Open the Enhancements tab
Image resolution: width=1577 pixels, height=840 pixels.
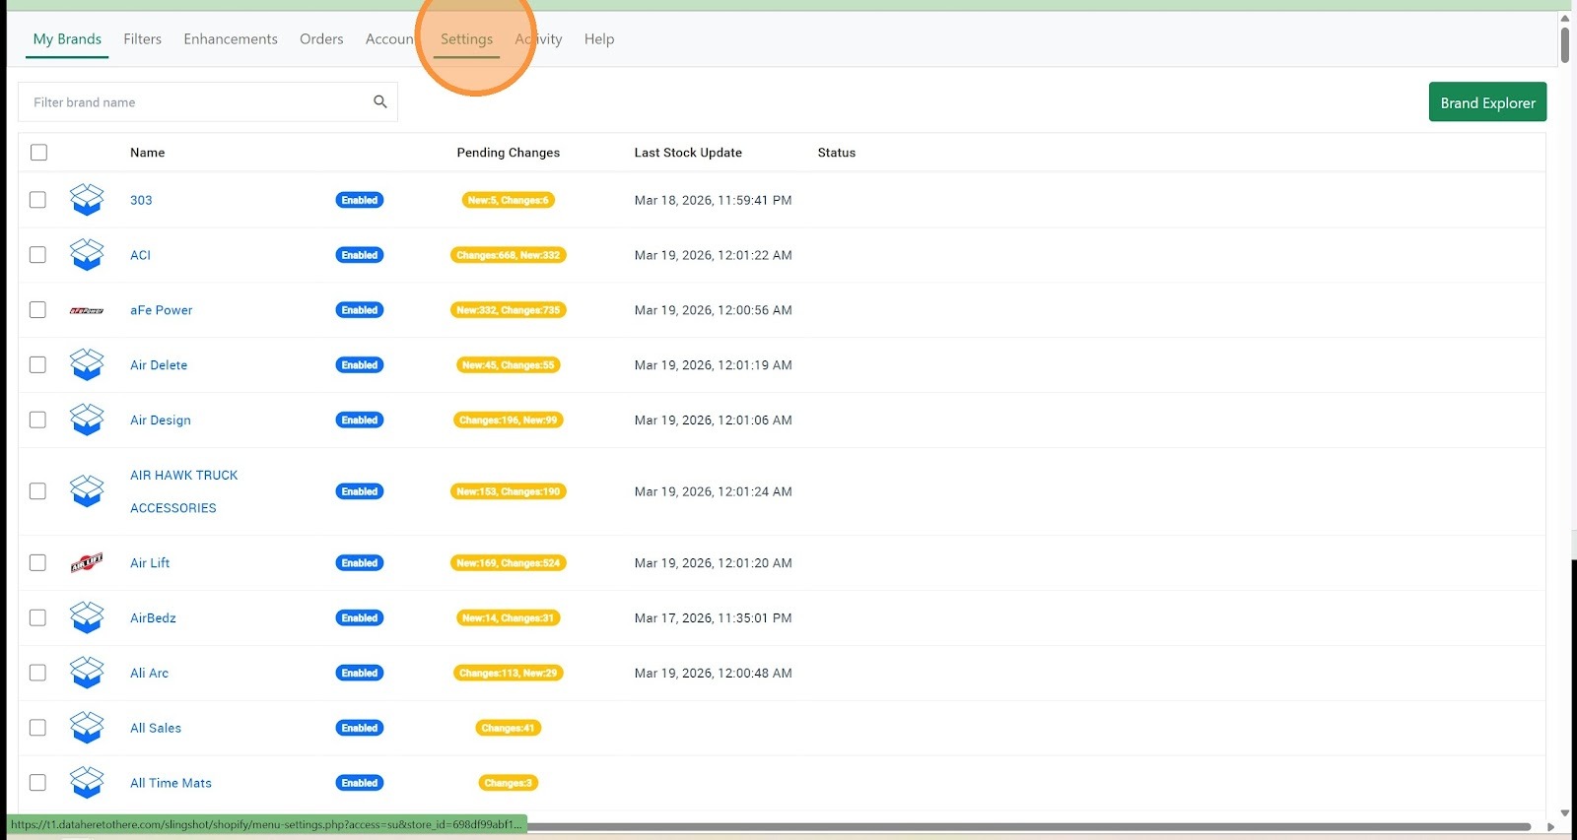pyautogui.click(x=231, y=39)
